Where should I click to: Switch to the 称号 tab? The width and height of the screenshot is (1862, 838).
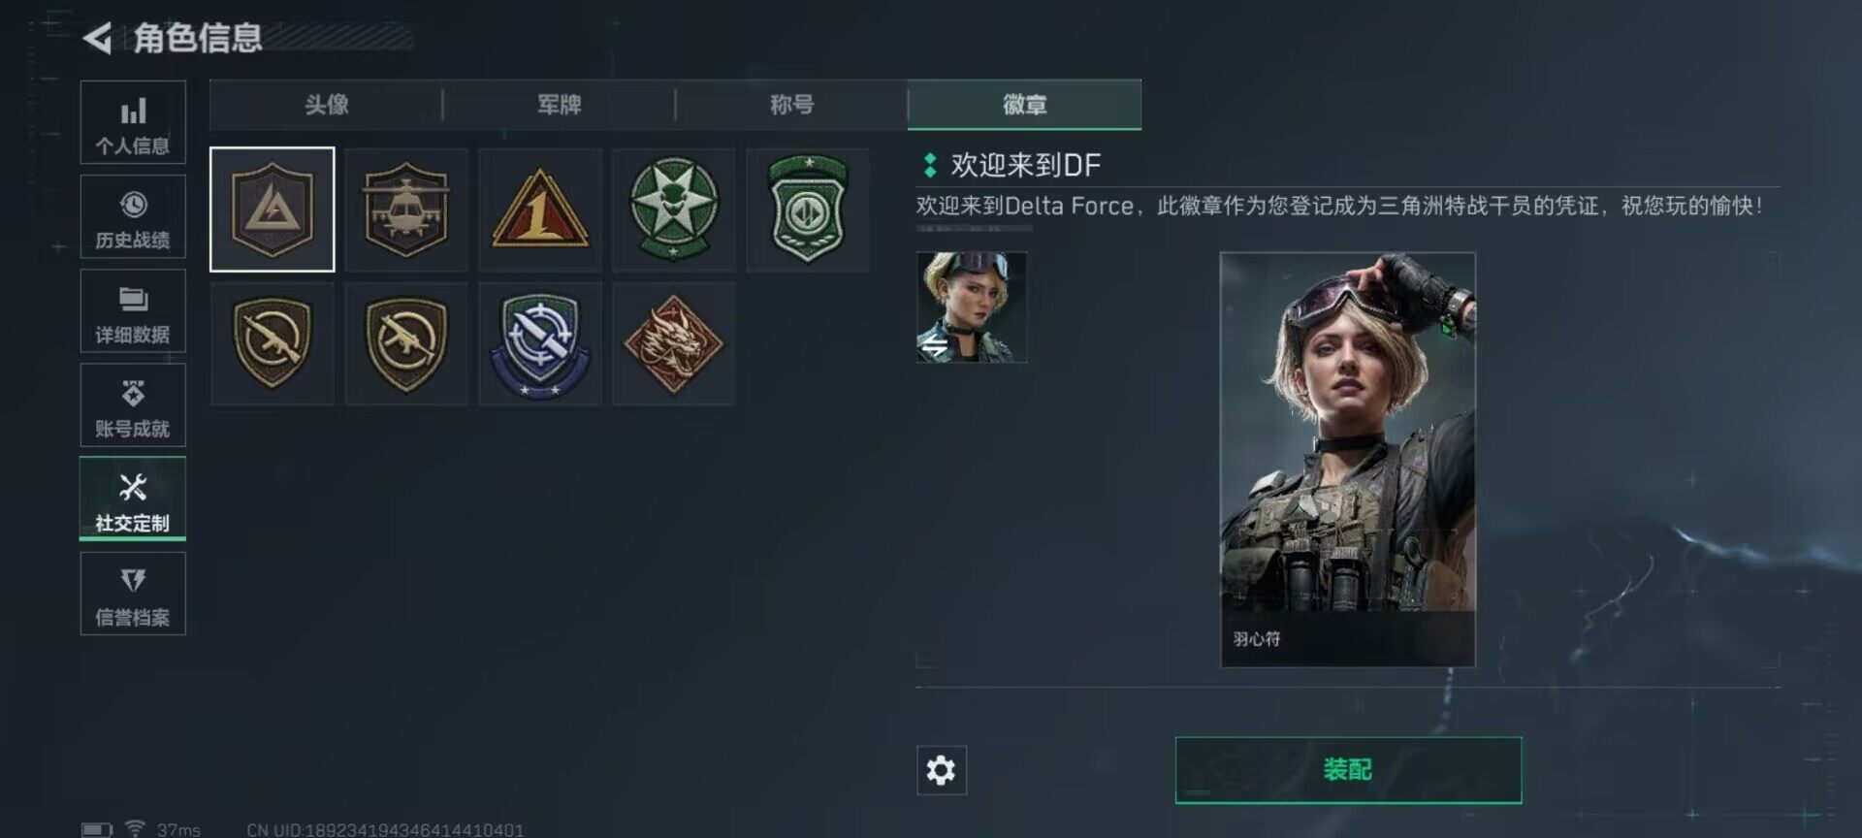(x=791, y=104)
